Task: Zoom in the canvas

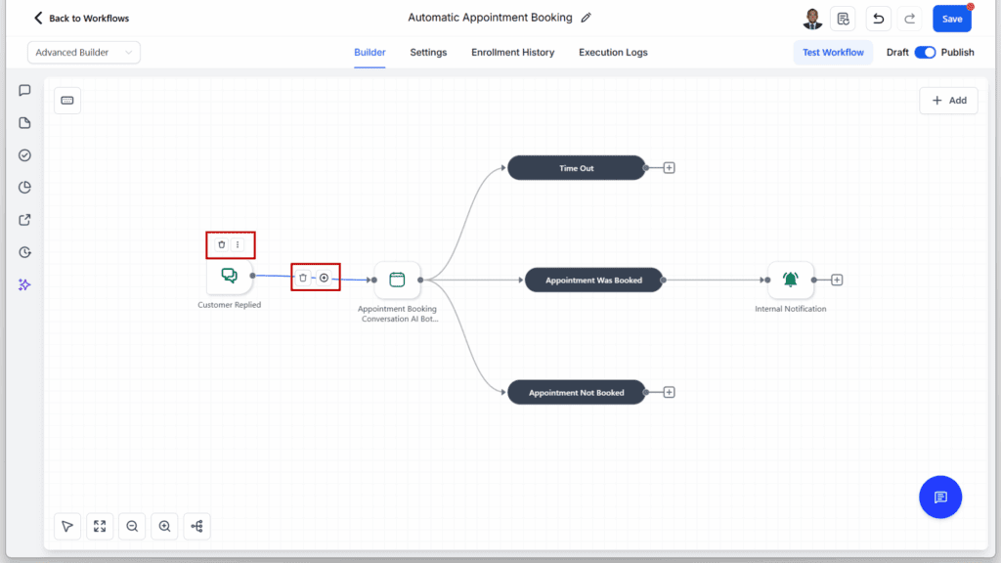Action: click(164, 526)
